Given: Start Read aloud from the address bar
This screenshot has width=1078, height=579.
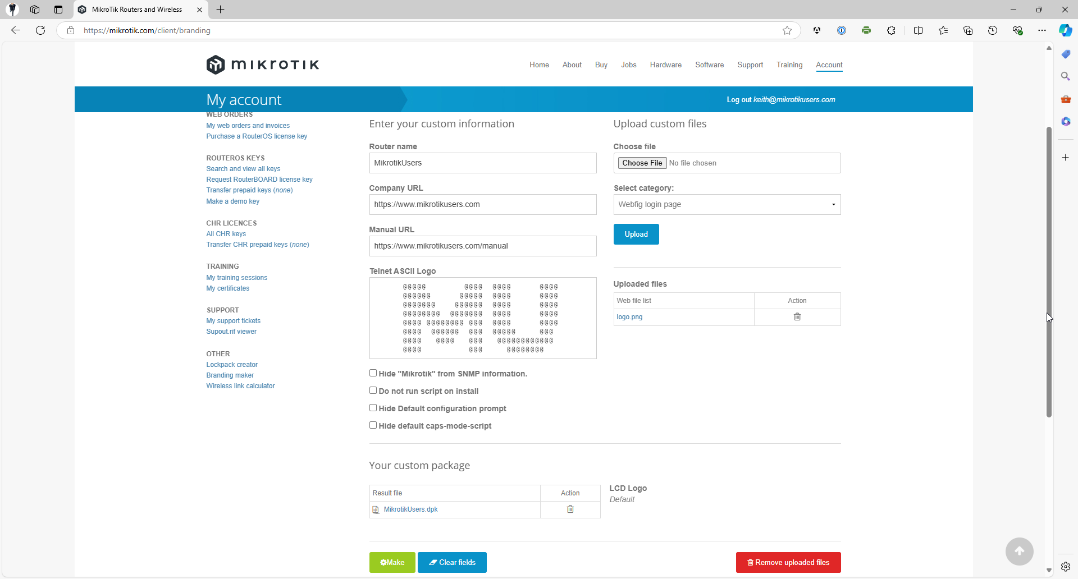Looking at the screenshot, I should (x=816, y=30).
